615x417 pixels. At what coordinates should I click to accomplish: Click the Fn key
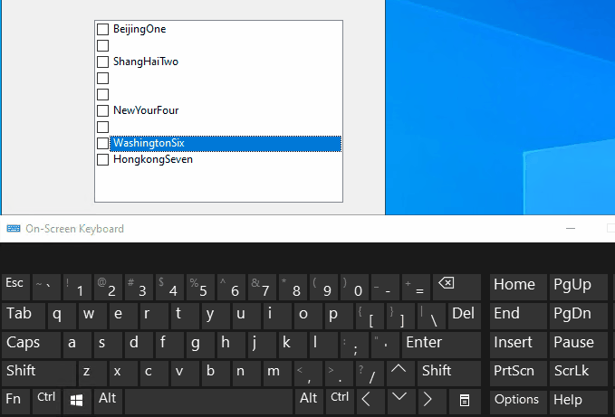tap(15, 401)
